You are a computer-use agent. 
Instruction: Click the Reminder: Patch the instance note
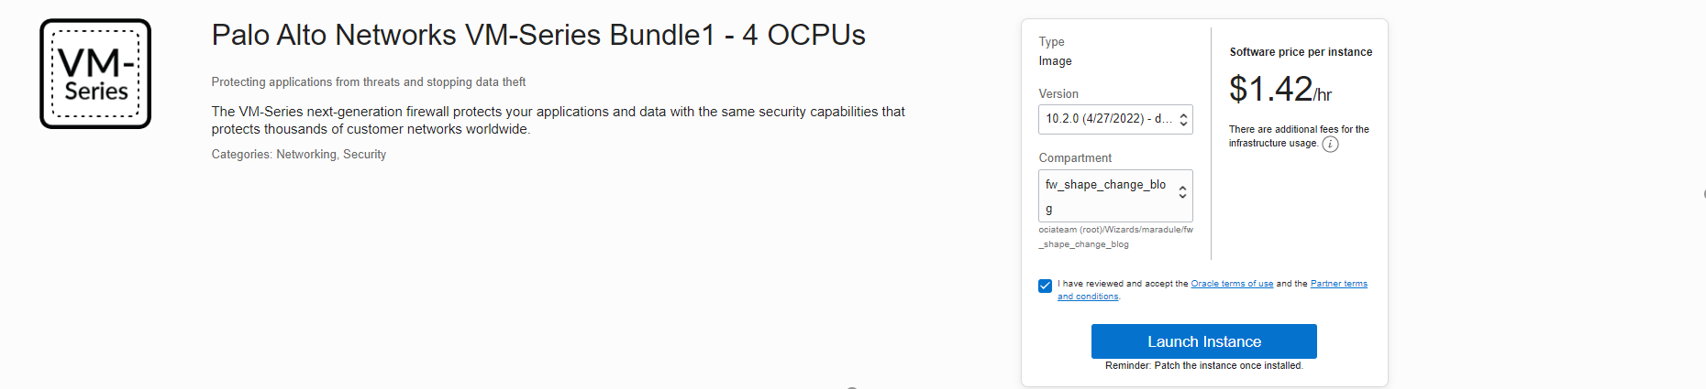tap(1203, 366)
